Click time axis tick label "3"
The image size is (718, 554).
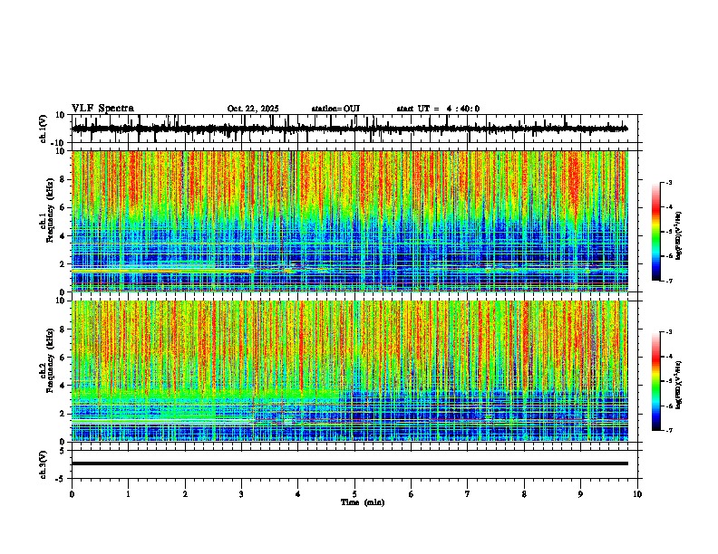[241, 494]
